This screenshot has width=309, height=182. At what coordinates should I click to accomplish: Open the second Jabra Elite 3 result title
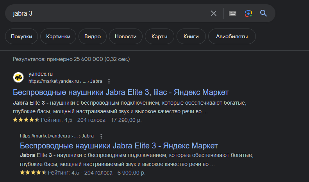(x=119, y=146)
